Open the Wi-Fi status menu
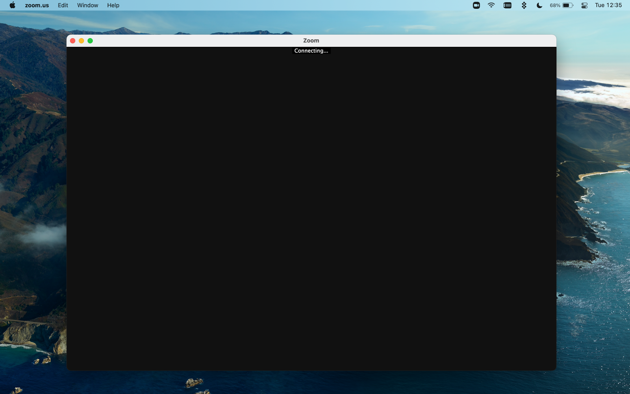Viewport: 630px width, 394px height. pos(491,5)
